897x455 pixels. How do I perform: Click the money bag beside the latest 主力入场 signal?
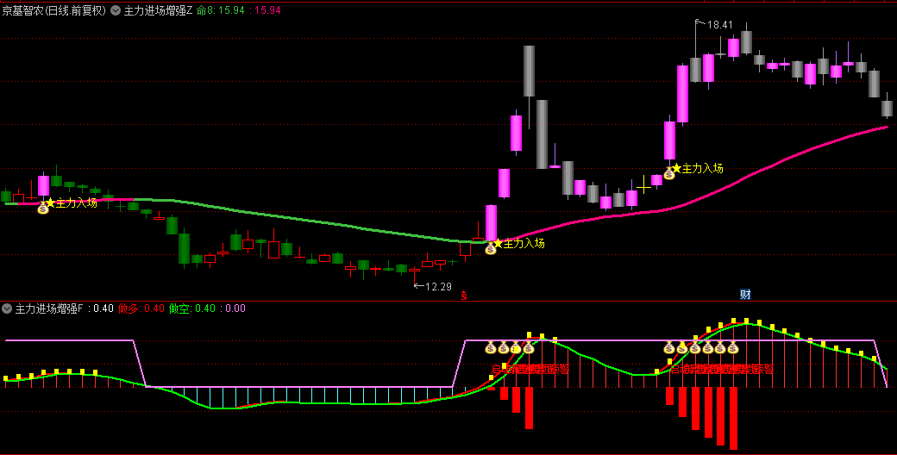pyautogui.click(x=669, y=174)
